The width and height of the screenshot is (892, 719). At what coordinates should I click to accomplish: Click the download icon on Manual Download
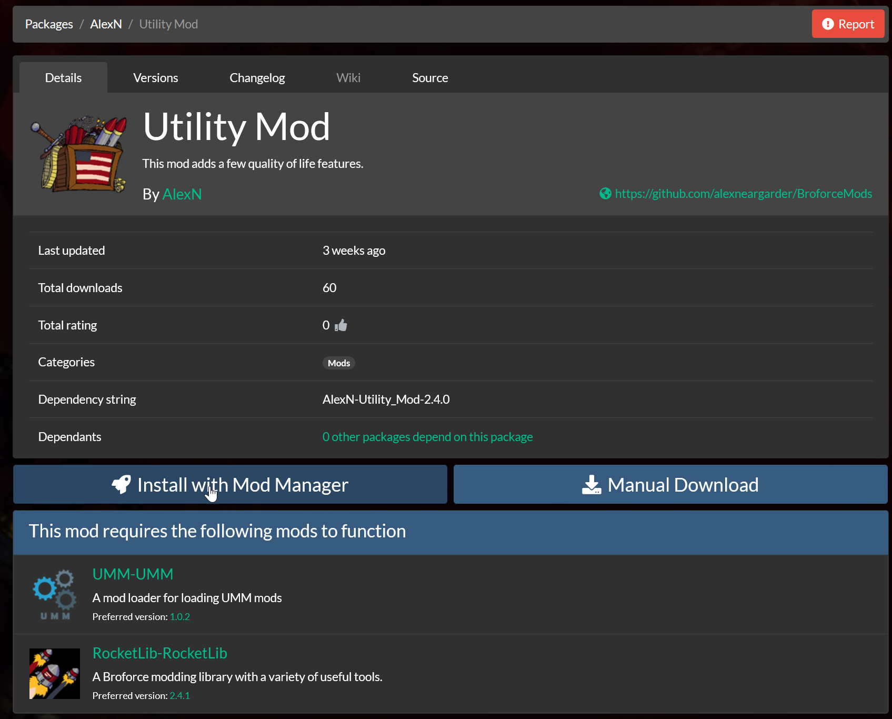(x=592, y=484)
